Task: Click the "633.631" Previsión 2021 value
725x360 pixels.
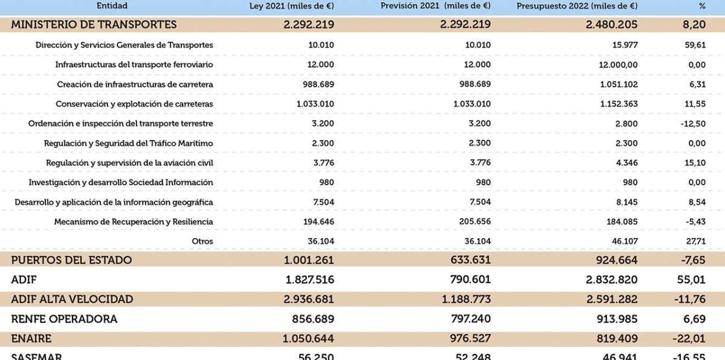Action: coord(470,260)
